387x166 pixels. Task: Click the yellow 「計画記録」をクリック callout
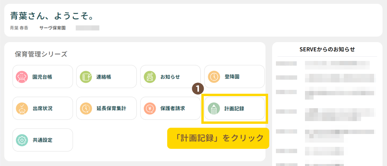[218, 138]
